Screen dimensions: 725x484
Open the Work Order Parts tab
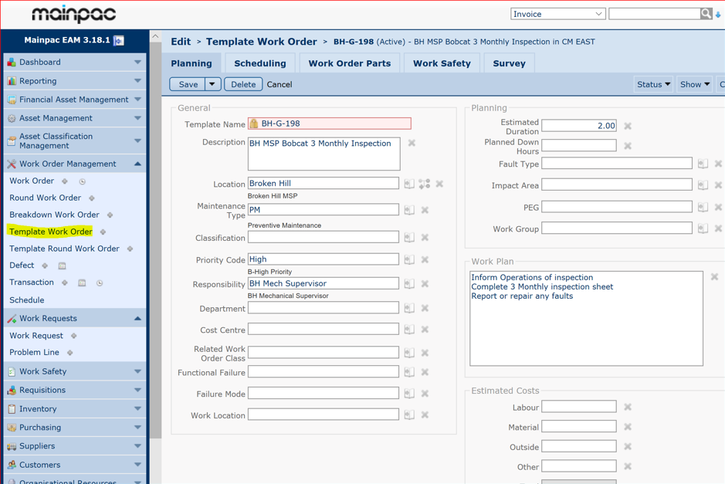(x=349, y=63)
